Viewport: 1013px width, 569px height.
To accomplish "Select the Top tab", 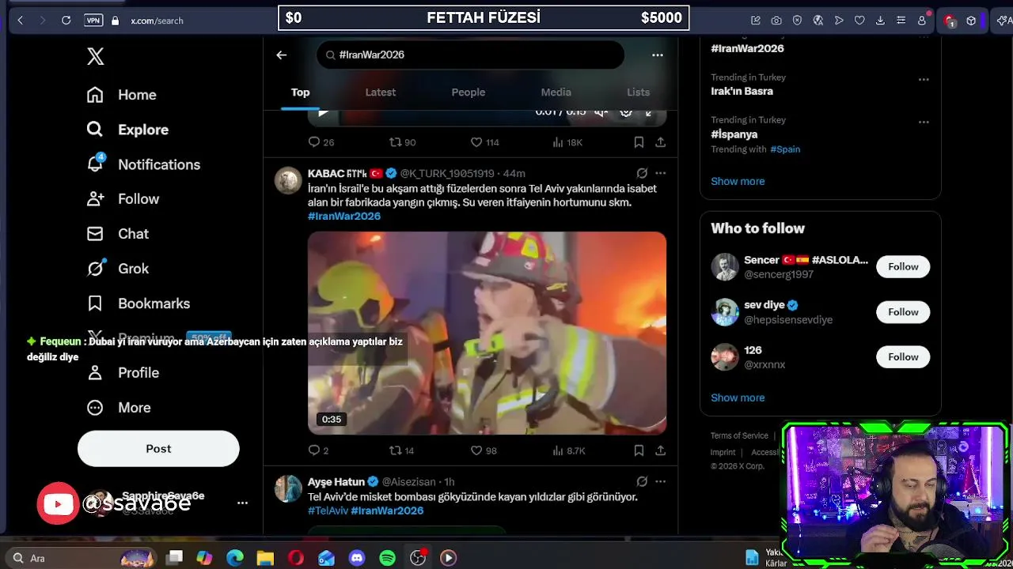I will [300, 92].
